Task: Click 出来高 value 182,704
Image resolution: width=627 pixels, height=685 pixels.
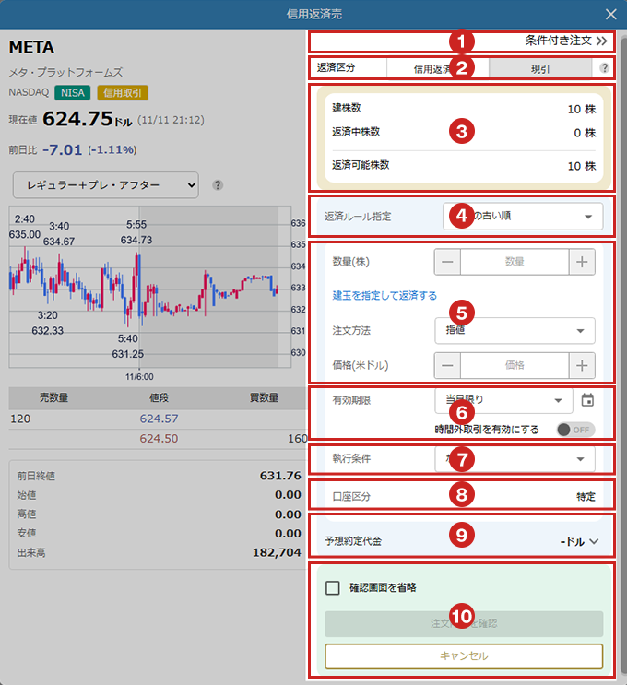Action: (x=277, y=552)
